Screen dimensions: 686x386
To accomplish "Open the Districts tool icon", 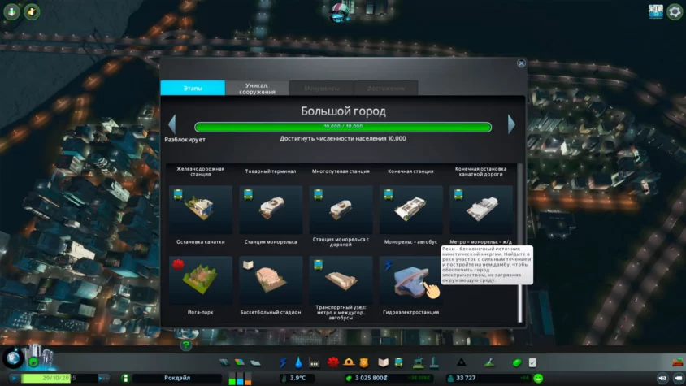I will 255,362.
